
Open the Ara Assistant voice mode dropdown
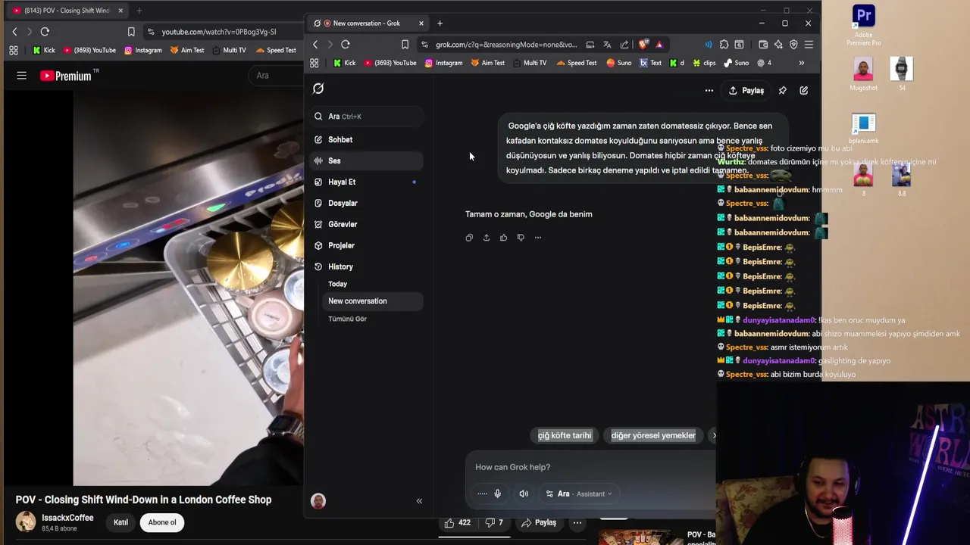pyautogui.click(x=579, y=494)
